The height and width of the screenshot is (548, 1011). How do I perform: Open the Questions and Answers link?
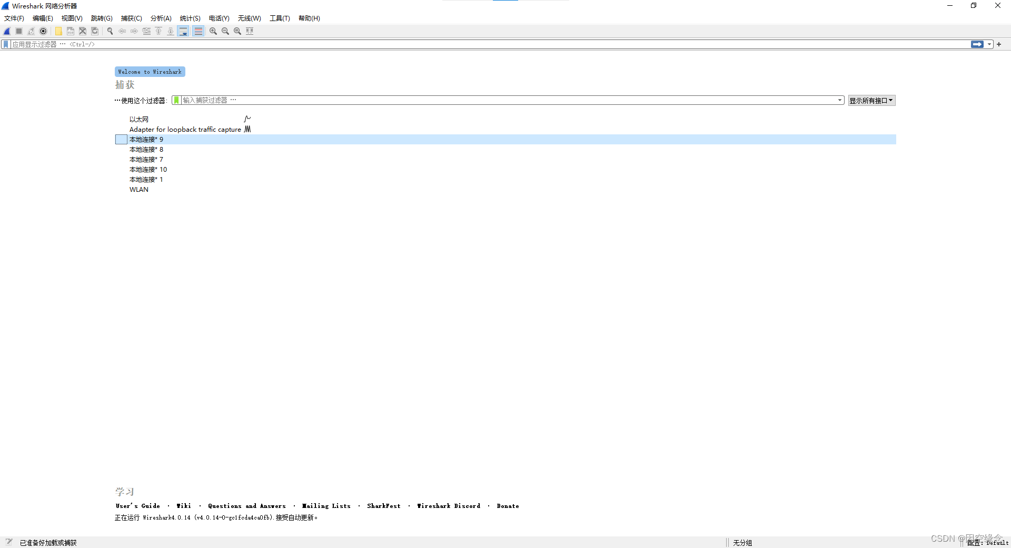click(247, 506)
